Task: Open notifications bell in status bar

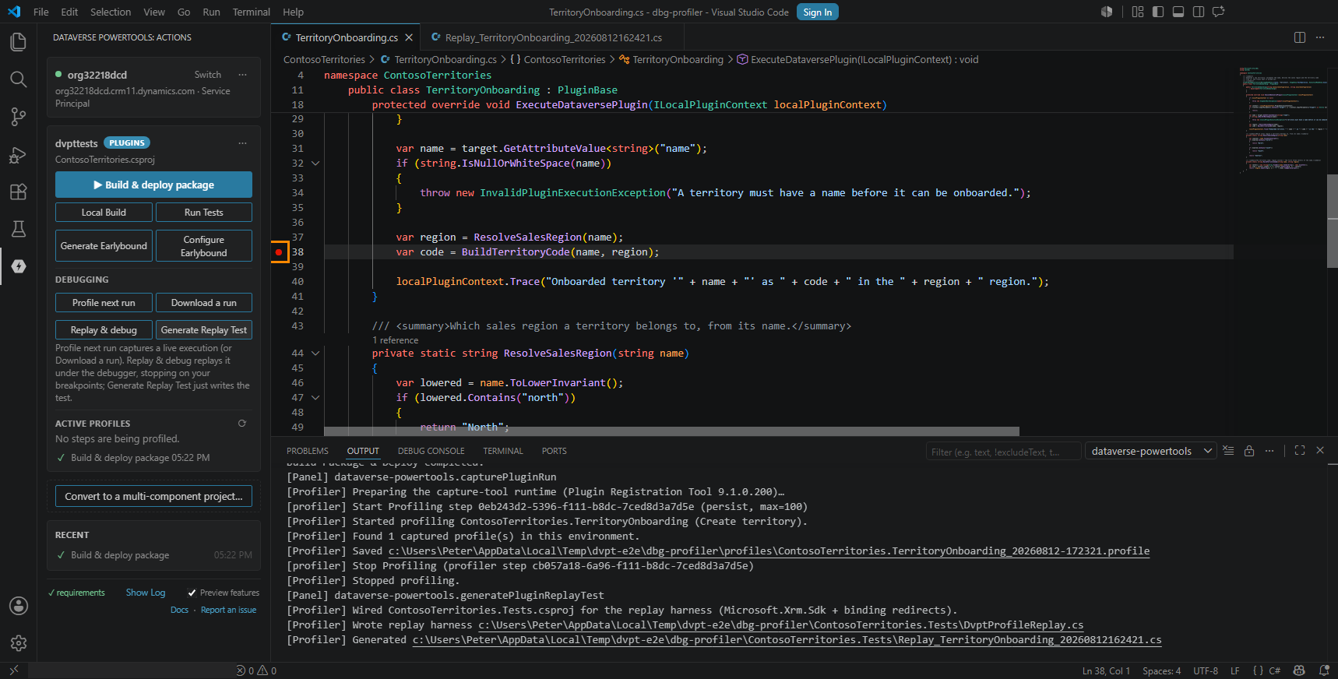Action: click(x=1324, y=670)
